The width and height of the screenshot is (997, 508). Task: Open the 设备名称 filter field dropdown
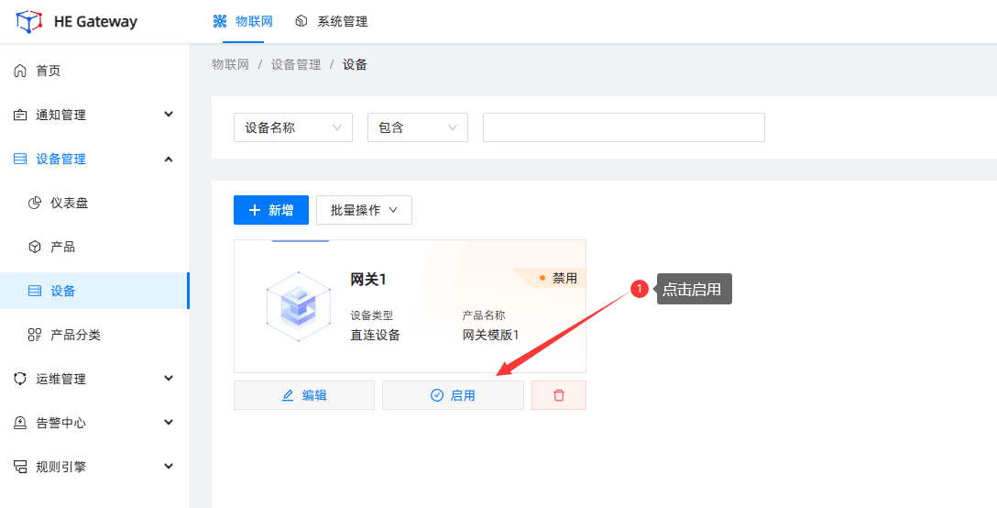[x=293, y=127]
